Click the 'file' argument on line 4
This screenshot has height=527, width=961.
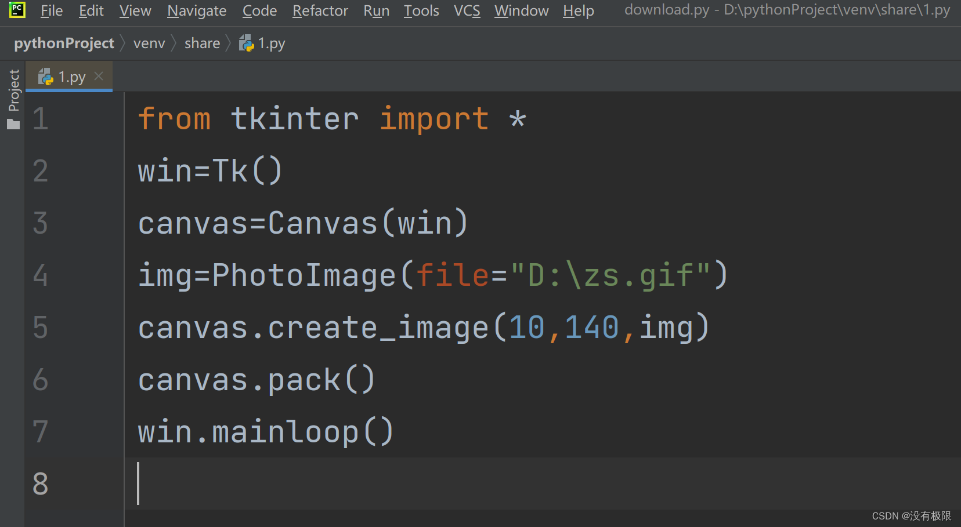[x=453, y=275]
